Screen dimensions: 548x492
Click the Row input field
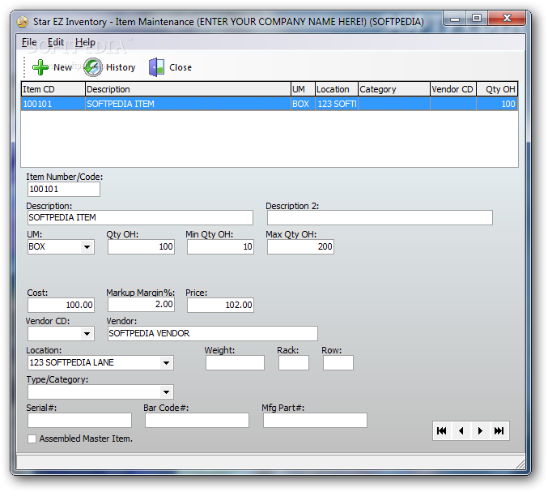[x=338, y=363]
